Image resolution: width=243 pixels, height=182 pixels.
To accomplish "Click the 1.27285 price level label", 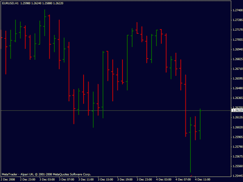I will point(238,20).
